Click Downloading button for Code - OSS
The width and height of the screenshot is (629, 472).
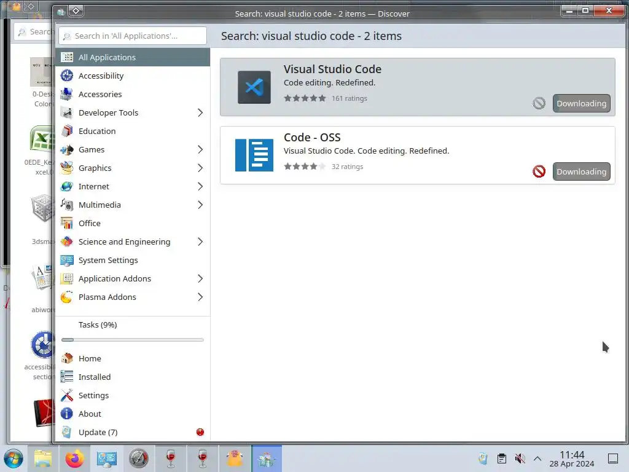coord(581,171)
